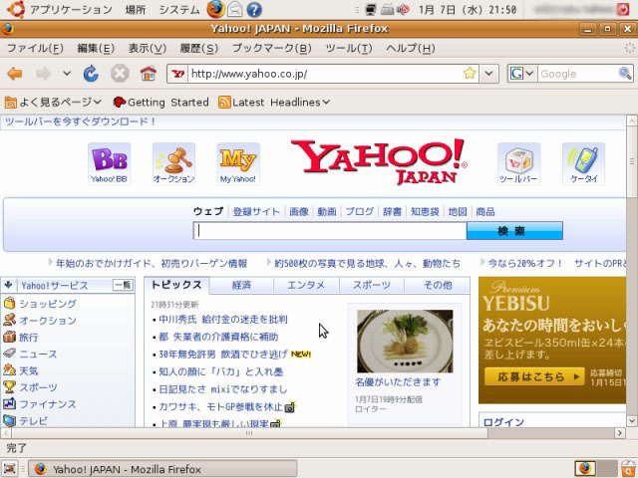Click the address bar URL field

[325, 74]
